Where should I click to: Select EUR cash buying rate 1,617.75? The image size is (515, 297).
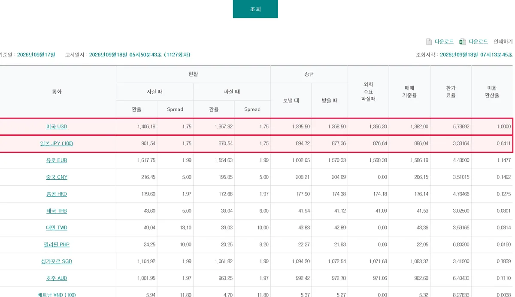(146, 160)
